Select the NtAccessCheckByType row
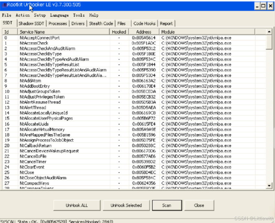Image resolution: width=275 pixels, height=223 pixels. coord(134,54)
